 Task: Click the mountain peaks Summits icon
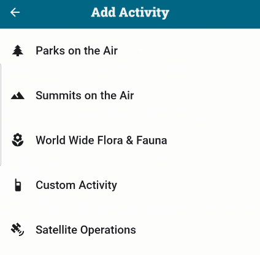(18, 95)
